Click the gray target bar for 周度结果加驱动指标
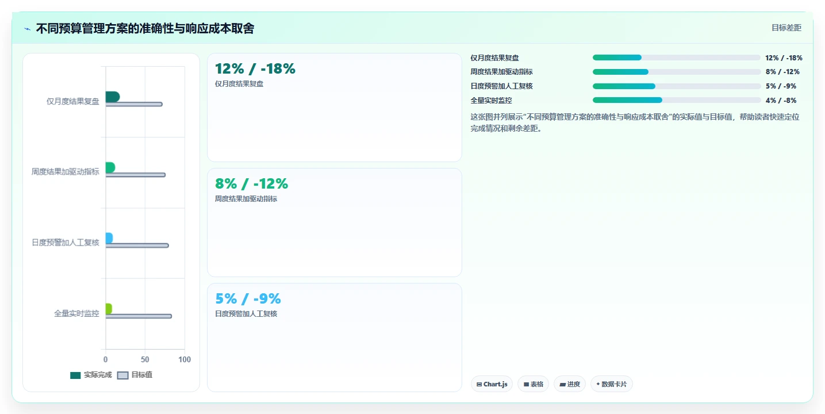The height and width of the screenshot is (414, 825). [135, 175]
